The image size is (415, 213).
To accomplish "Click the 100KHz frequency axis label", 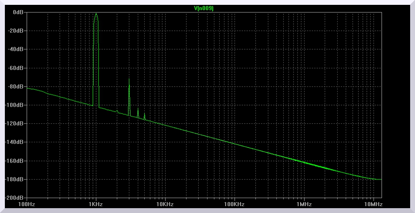I will (234, 205).
